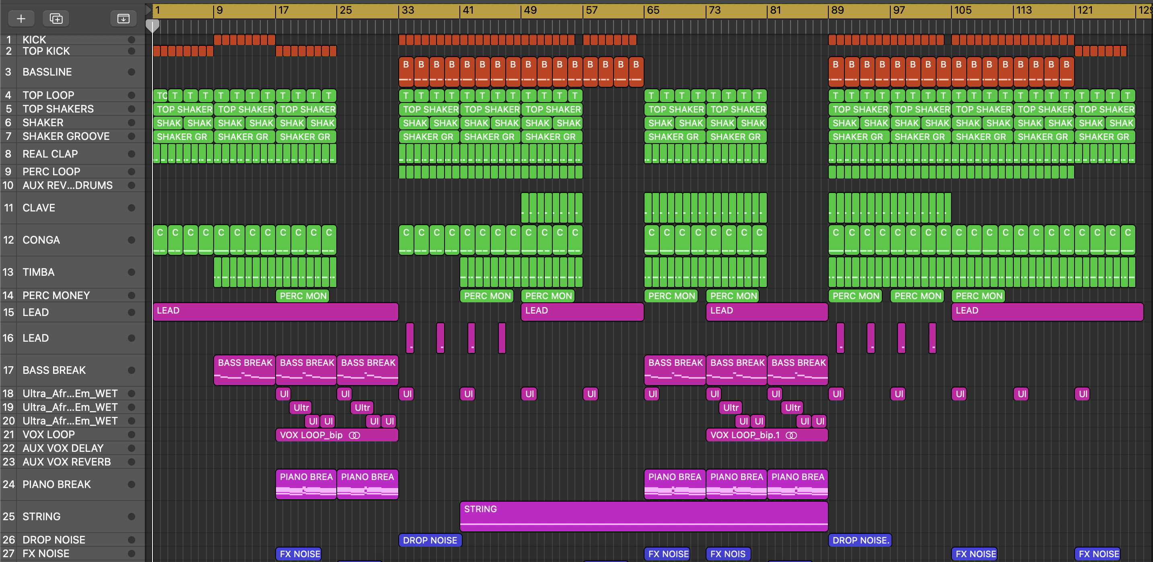Toggle the BASSLINE track status dot

coord(131,72)
